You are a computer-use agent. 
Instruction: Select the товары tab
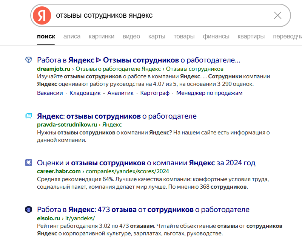coord(184,36)
